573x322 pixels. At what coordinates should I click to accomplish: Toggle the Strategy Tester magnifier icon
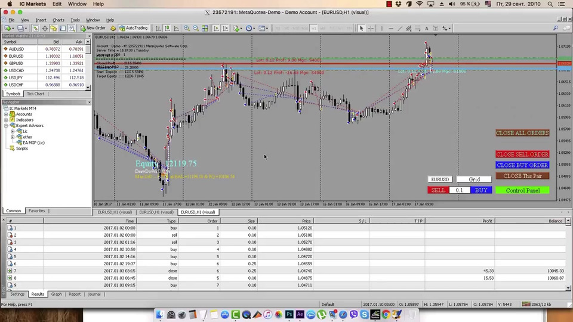(72, 28)
